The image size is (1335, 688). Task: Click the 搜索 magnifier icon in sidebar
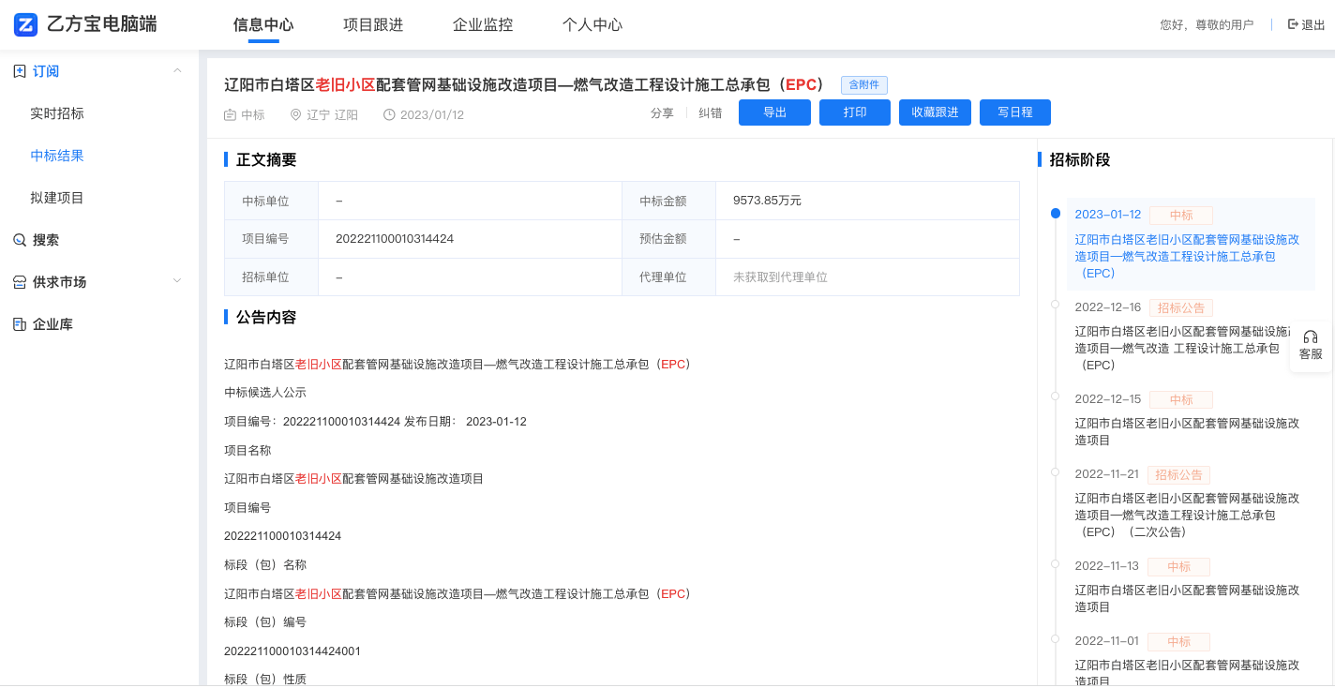click(20, 240)
